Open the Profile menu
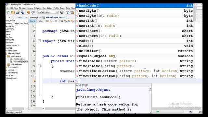This screenshot has height=117, width=208. [x=56, y=8]
